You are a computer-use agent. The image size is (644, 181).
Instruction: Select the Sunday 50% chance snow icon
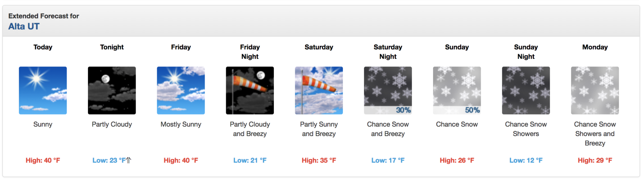pyautogui.click(x=457, y=91)
